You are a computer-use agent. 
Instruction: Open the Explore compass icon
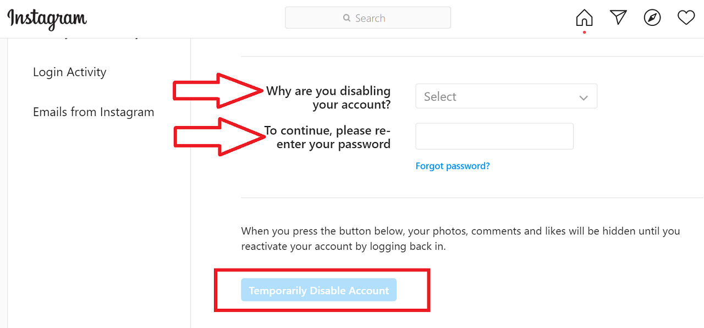pos(652,18)
